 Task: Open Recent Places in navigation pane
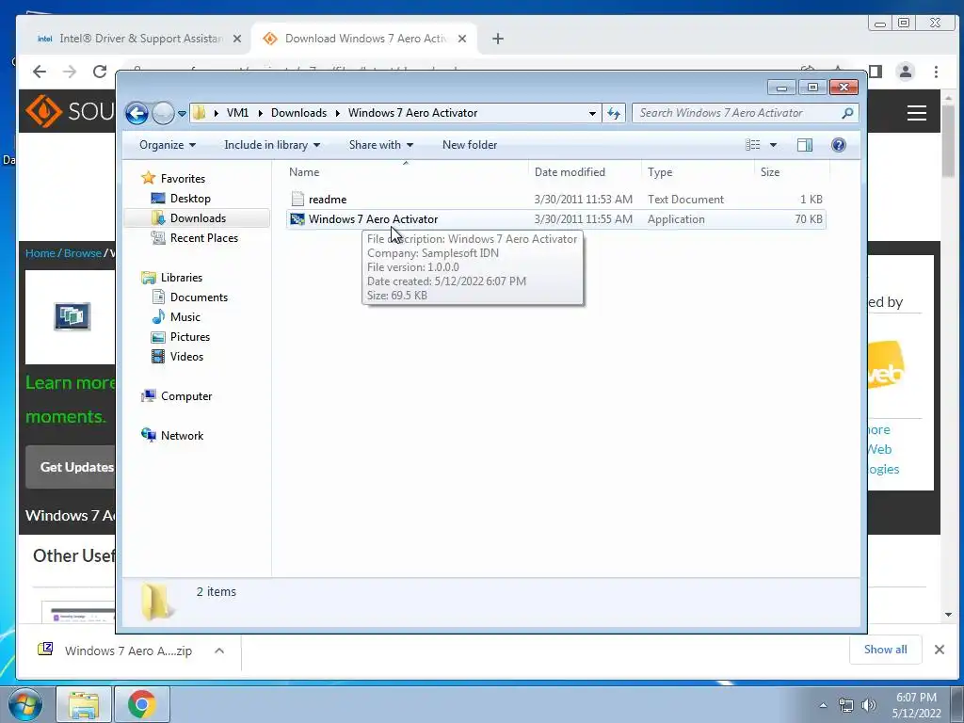pos(203,238)
